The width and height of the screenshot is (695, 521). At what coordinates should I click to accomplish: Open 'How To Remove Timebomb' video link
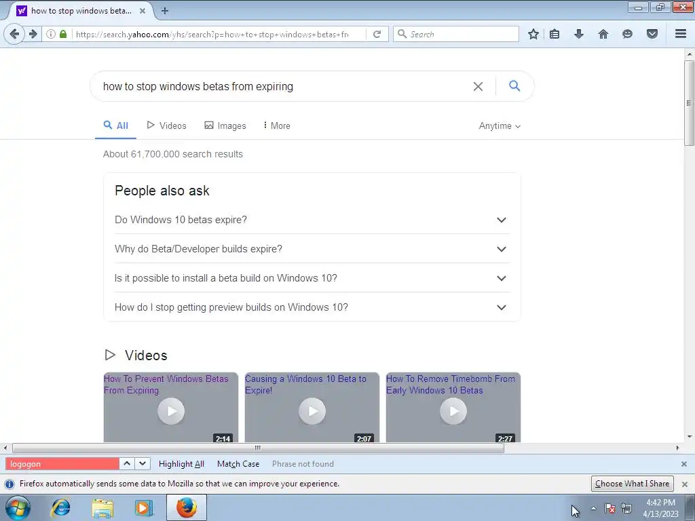click(x=451, y=385)
